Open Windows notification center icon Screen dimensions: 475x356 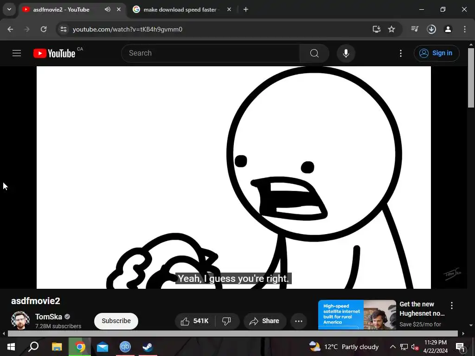pyautogui.click(x=460, y=347)
